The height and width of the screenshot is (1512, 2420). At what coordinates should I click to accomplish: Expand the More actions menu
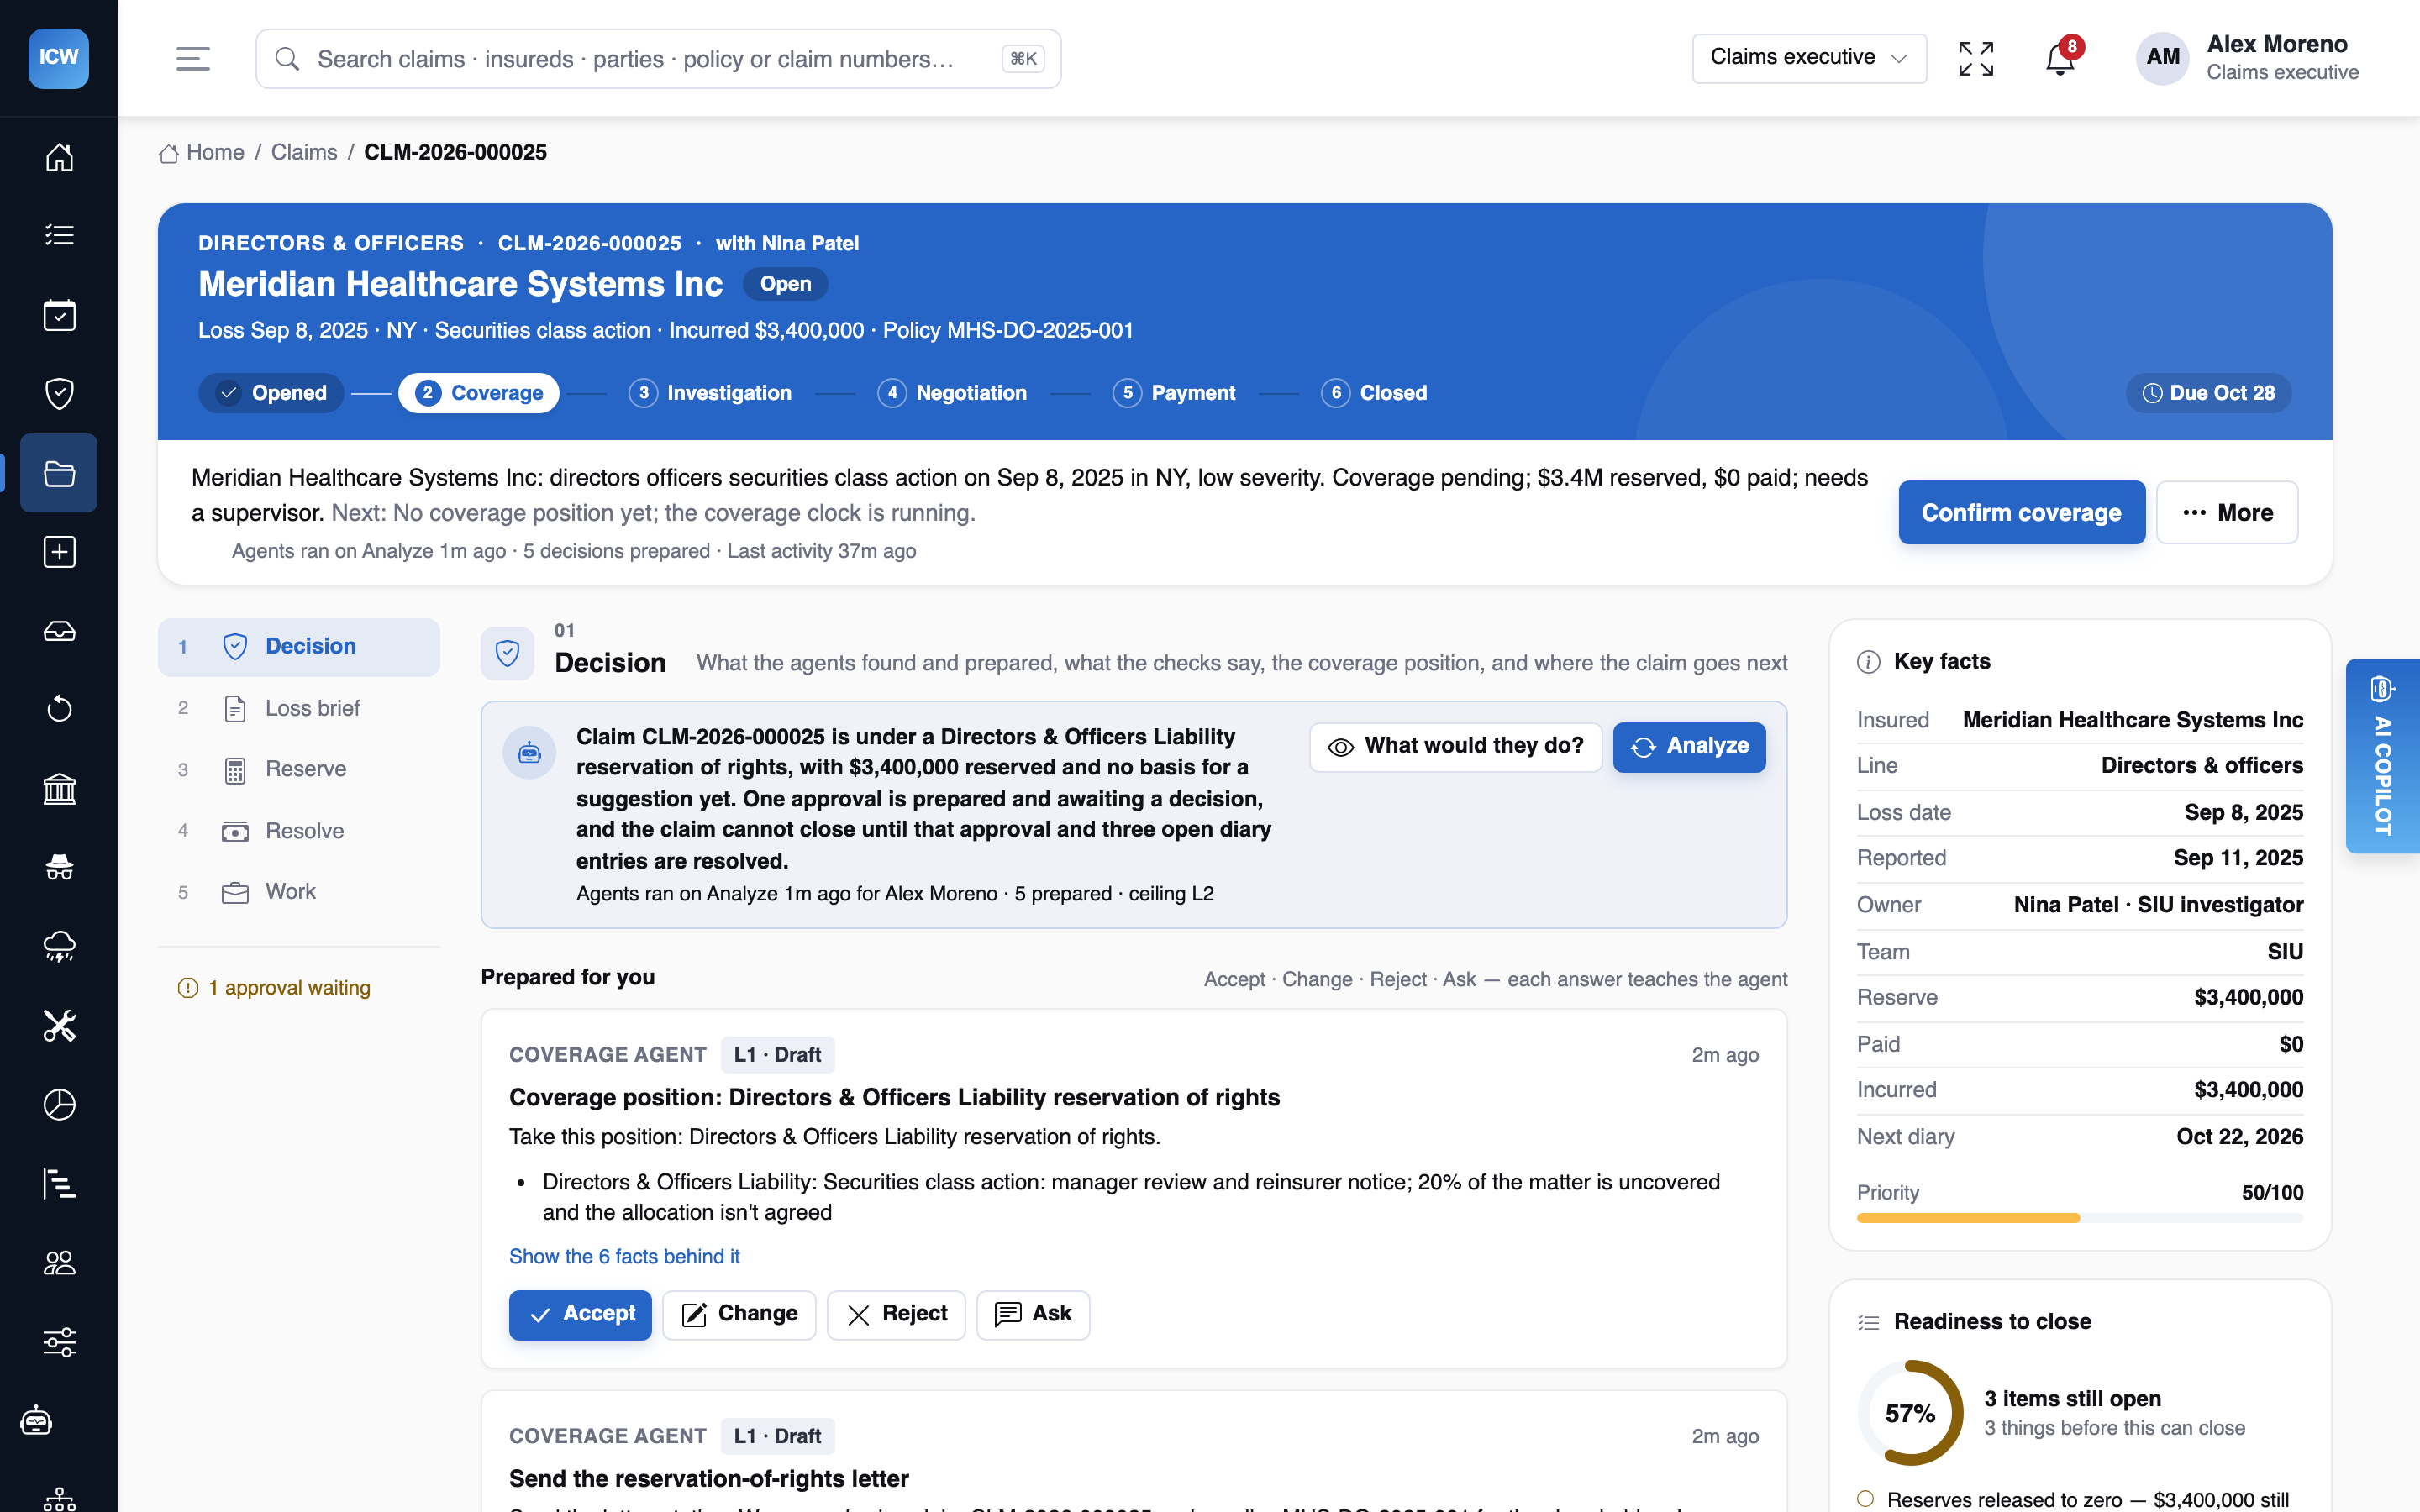click(2227, 512)
